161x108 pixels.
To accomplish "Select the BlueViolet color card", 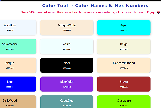I will pyautogui.click(x=67, y=84).
